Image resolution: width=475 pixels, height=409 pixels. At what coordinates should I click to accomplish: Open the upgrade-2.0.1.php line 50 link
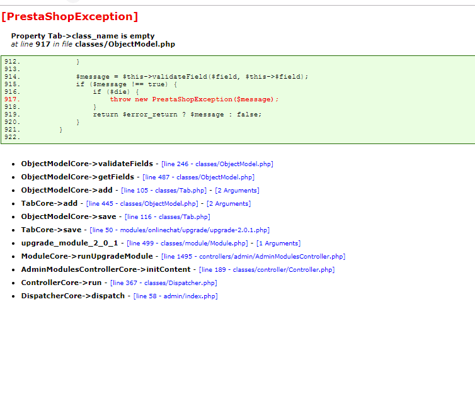(x=180, y=230)
